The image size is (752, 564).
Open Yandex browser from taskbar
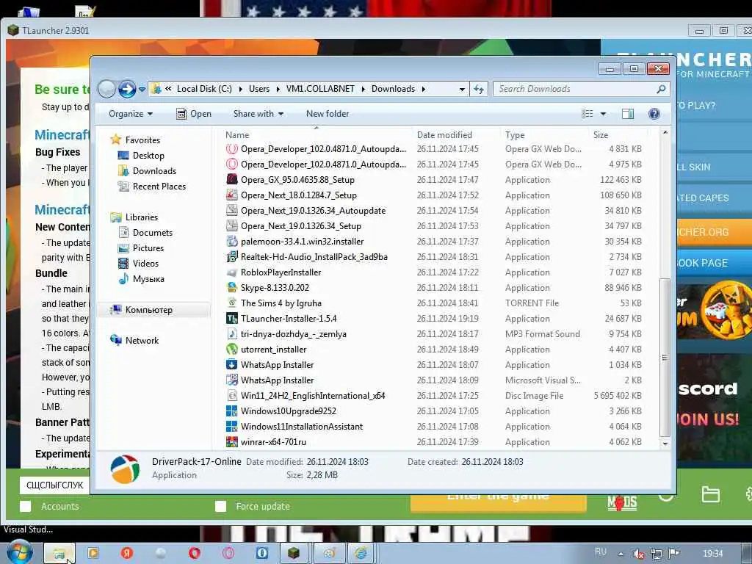pyautogui.click(x=126, y=554)
